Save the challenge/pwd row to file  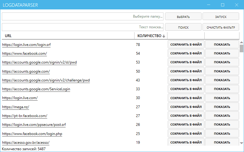186,80
